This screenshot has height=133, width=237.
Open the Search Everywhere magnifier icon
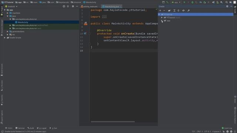(226, 2)
